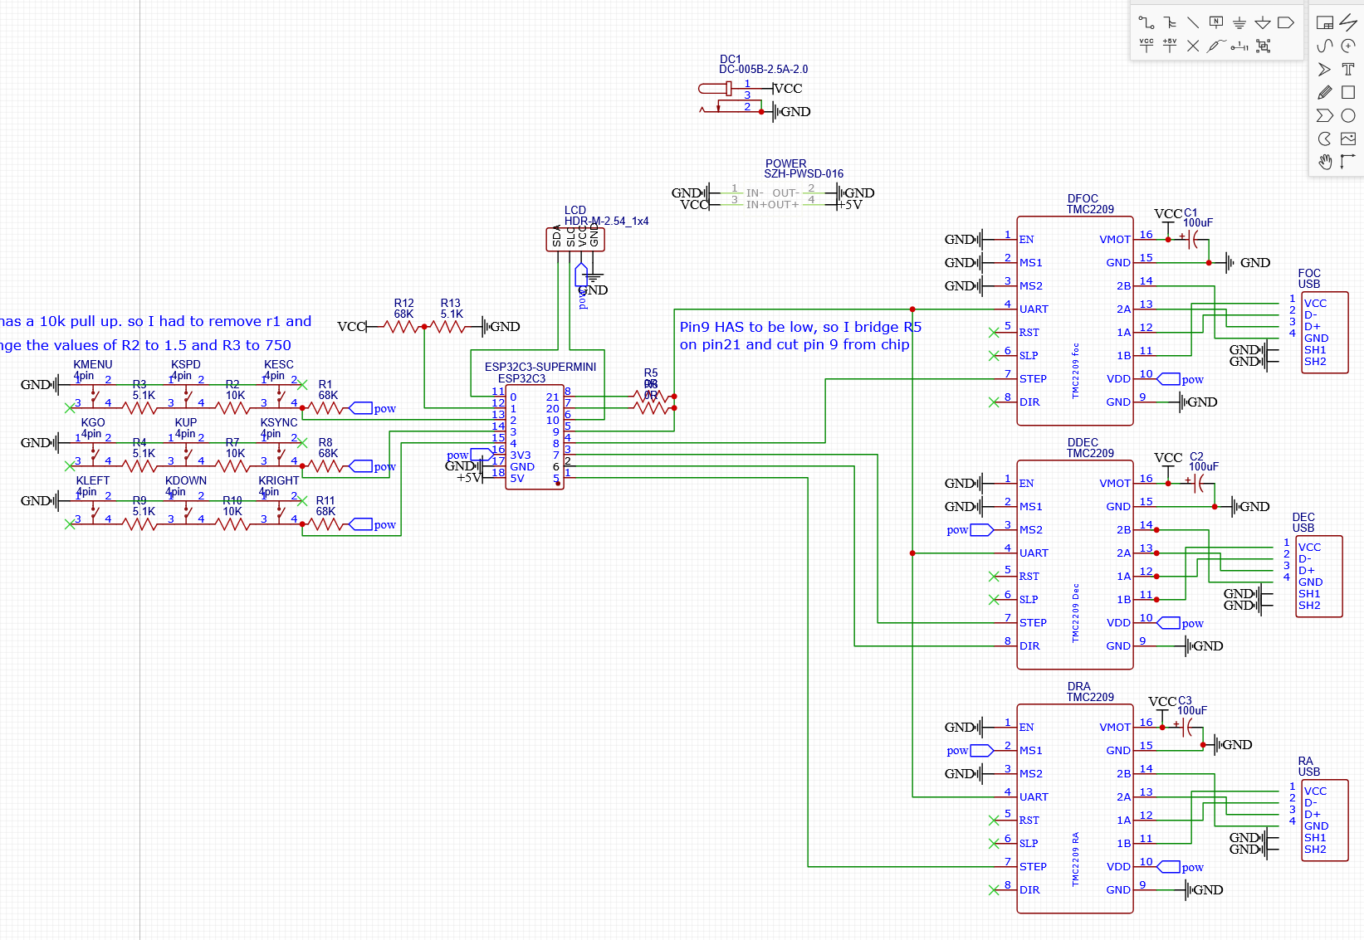Select capacitor C2 100uF label

[x=1204, y=462]
